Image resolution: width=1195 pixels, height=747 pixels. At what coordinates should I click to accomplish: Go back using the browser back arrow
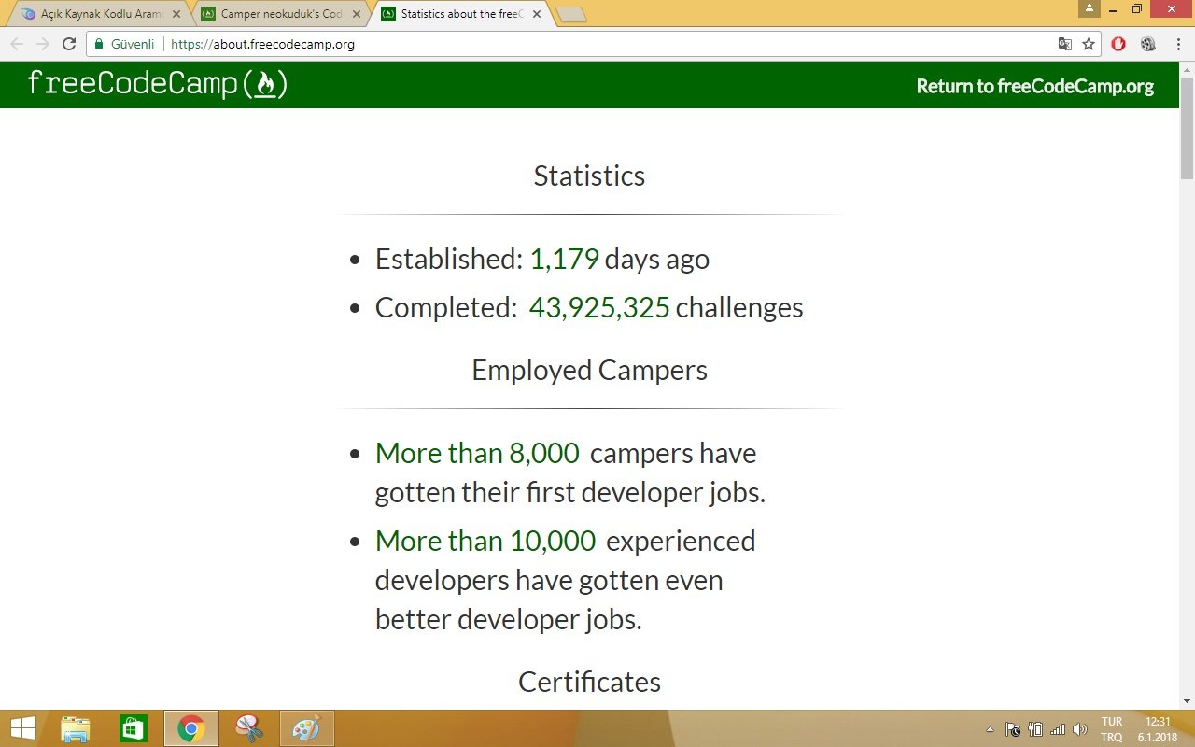click(x=17, y=44)
